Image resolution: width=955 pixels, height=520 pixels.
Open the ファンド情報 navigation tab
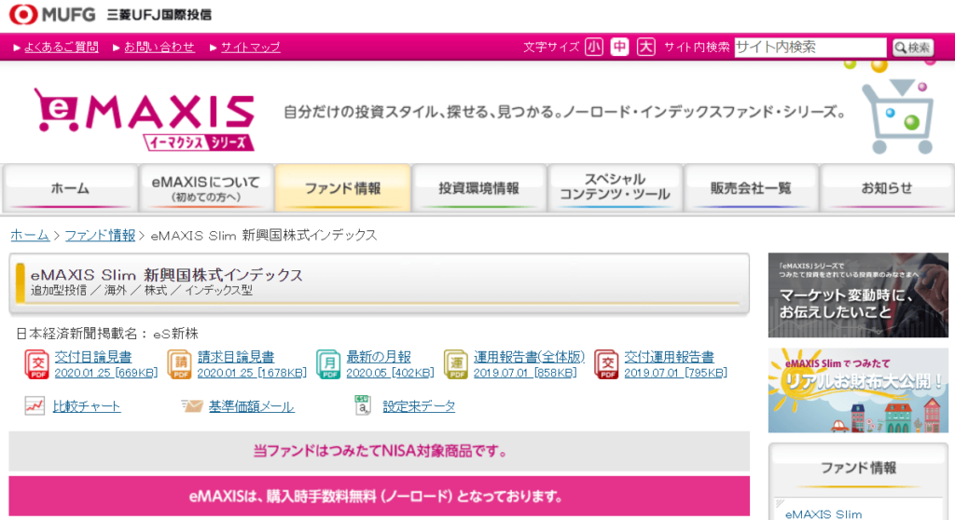(x=343, y=188)
